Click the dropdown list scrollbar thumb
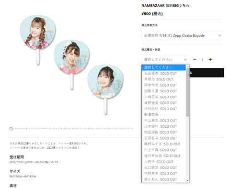This screenshot has height=188, width=230. tap(187, 92)
